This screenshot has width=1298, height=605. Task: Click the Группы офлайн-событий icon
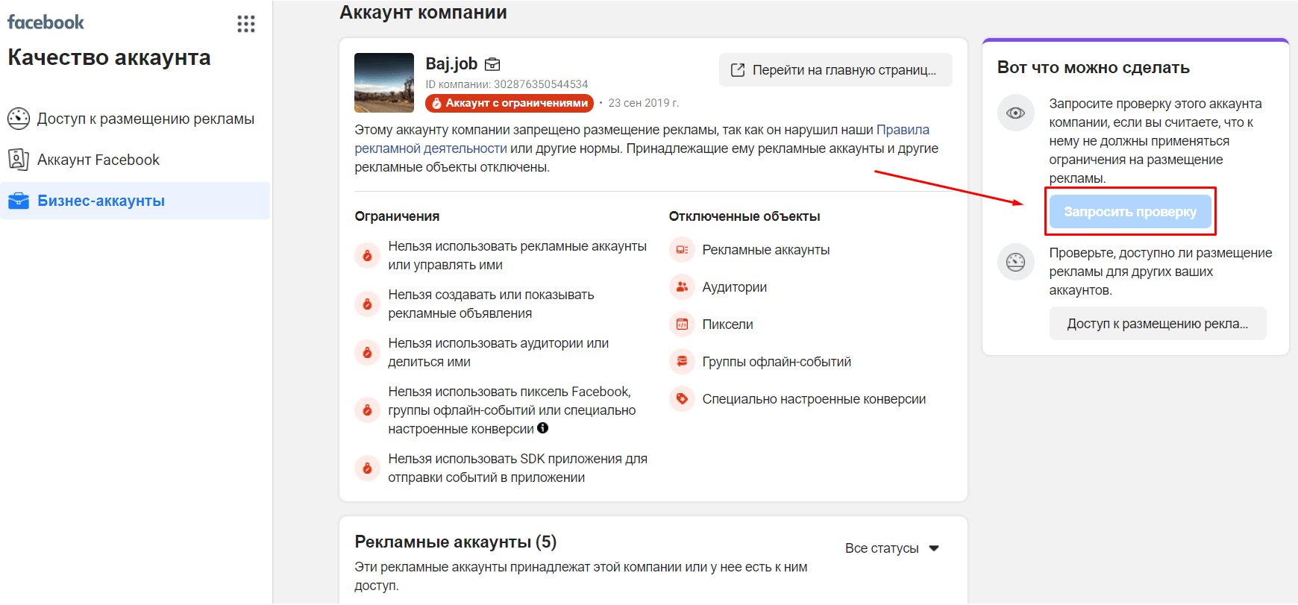tap(682, 362)
